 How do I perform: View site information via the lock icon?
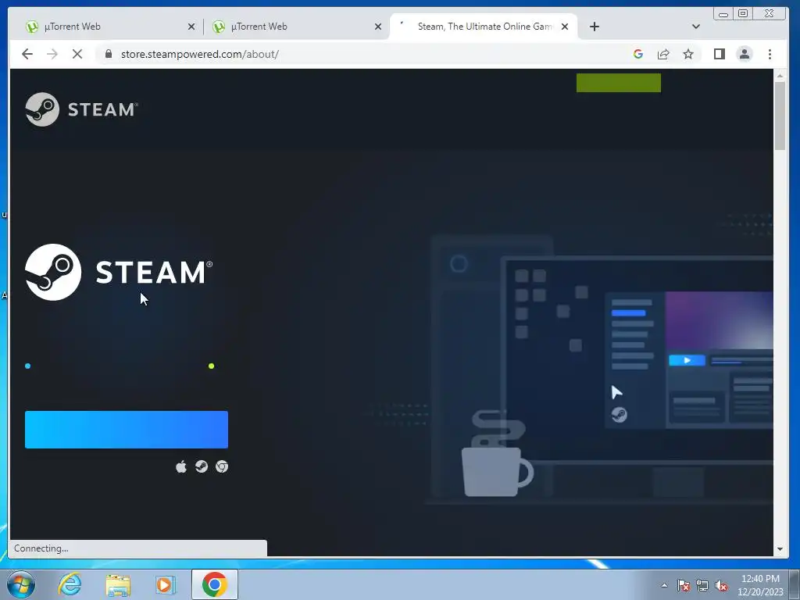pos(108,54)
